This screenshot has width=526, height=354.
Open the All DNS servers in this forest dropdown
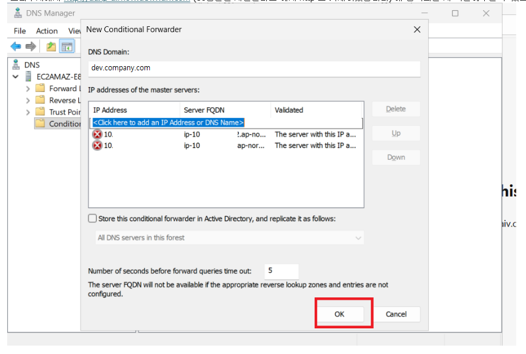coord(230,238)
